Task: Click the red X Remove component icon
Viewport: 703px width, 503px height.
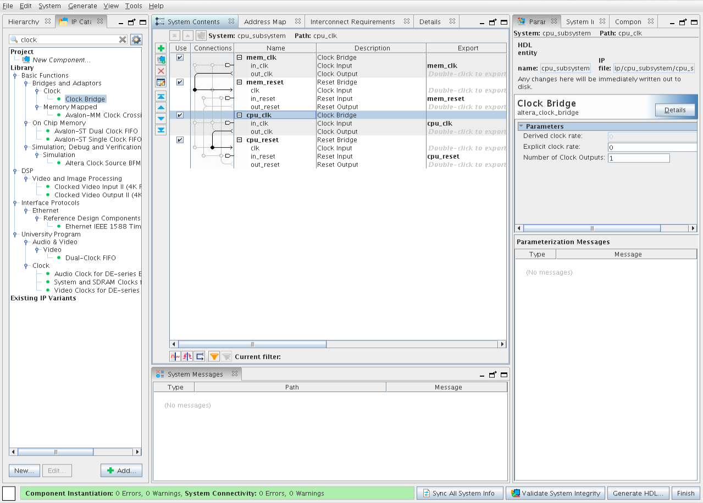Action: tap(161, 71)
